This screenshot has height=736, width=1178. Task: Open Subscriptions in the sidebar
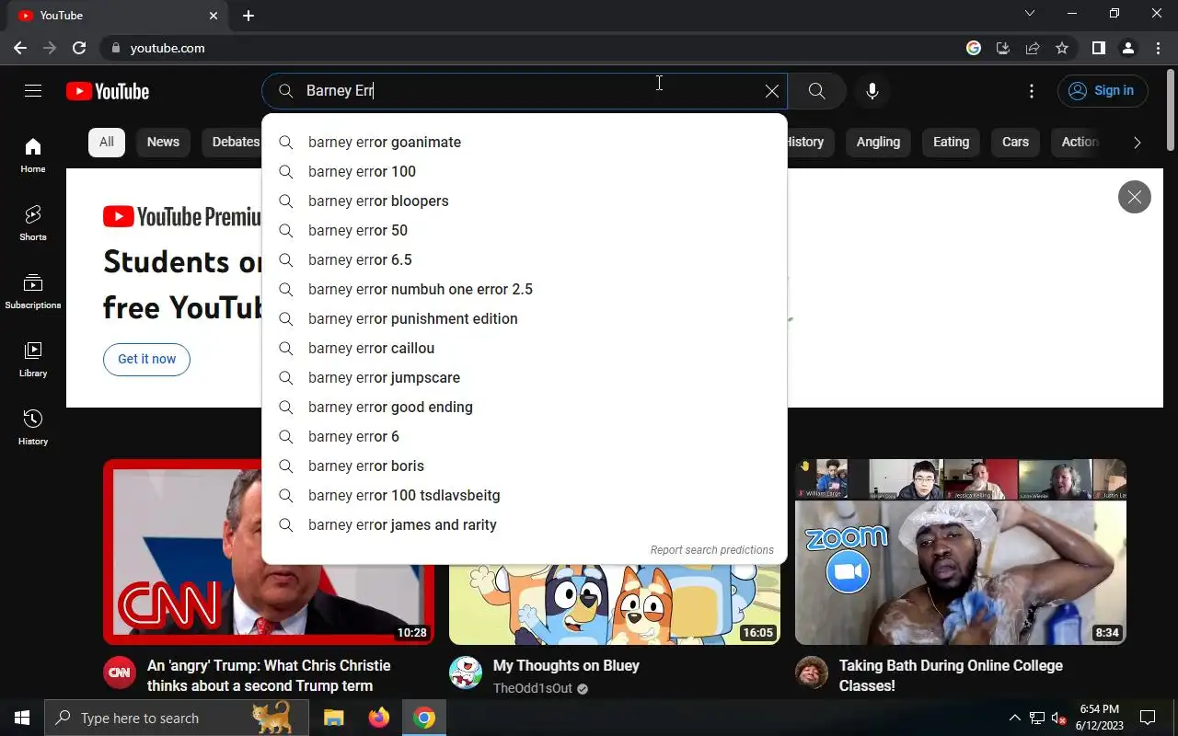[33, 292]
